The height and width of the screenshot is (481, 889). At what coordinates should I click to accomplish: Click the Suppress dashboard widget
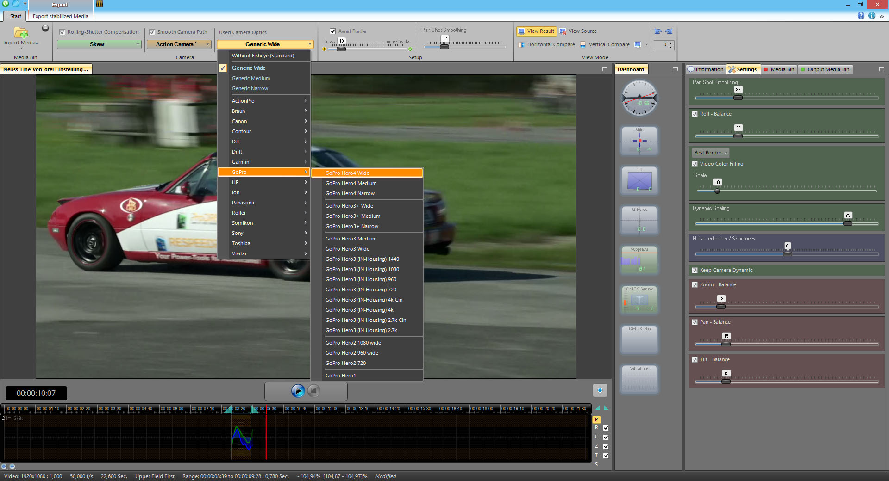tap(639, 260)
